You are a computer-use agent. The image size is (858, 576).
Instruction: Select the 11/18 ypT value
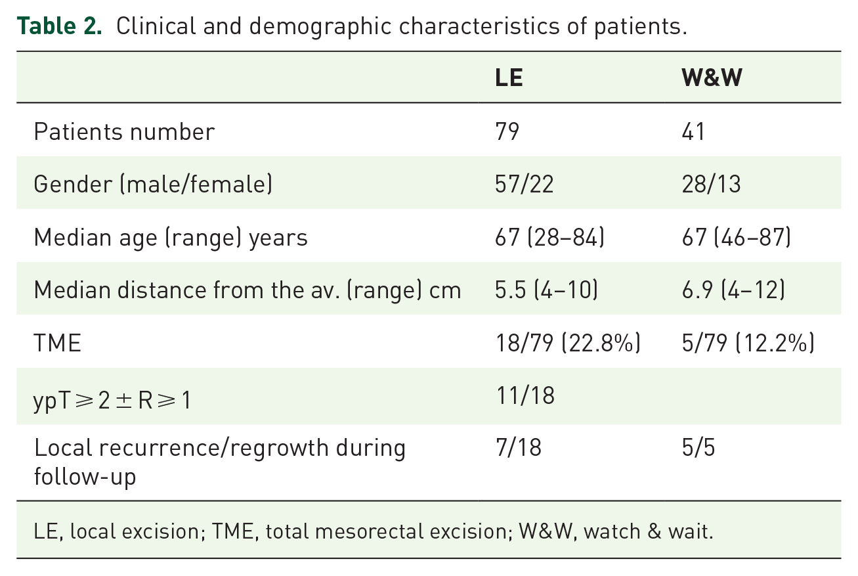[x=525, y=395]
